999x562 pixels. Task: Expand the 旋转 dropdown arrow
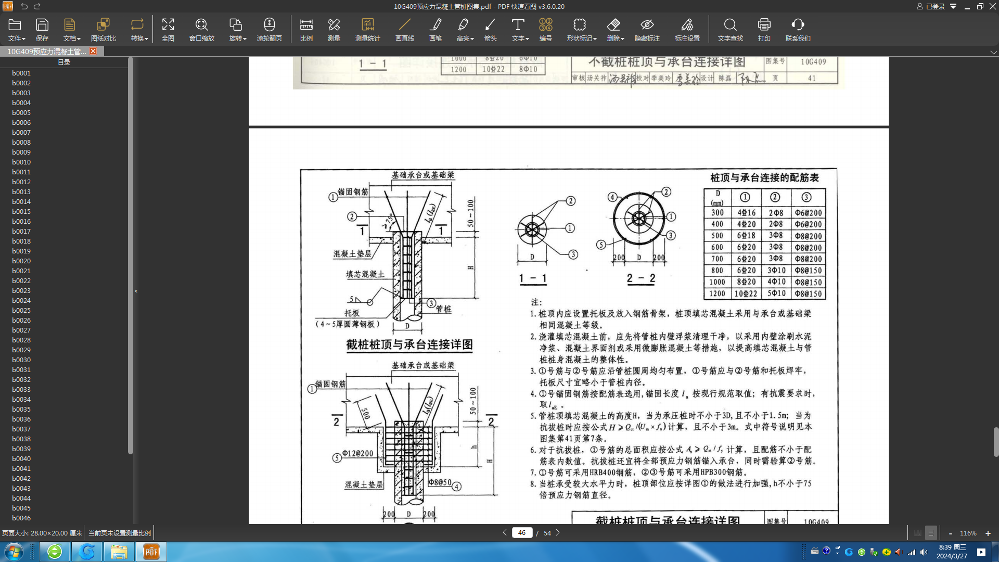[x=245, y=39]
